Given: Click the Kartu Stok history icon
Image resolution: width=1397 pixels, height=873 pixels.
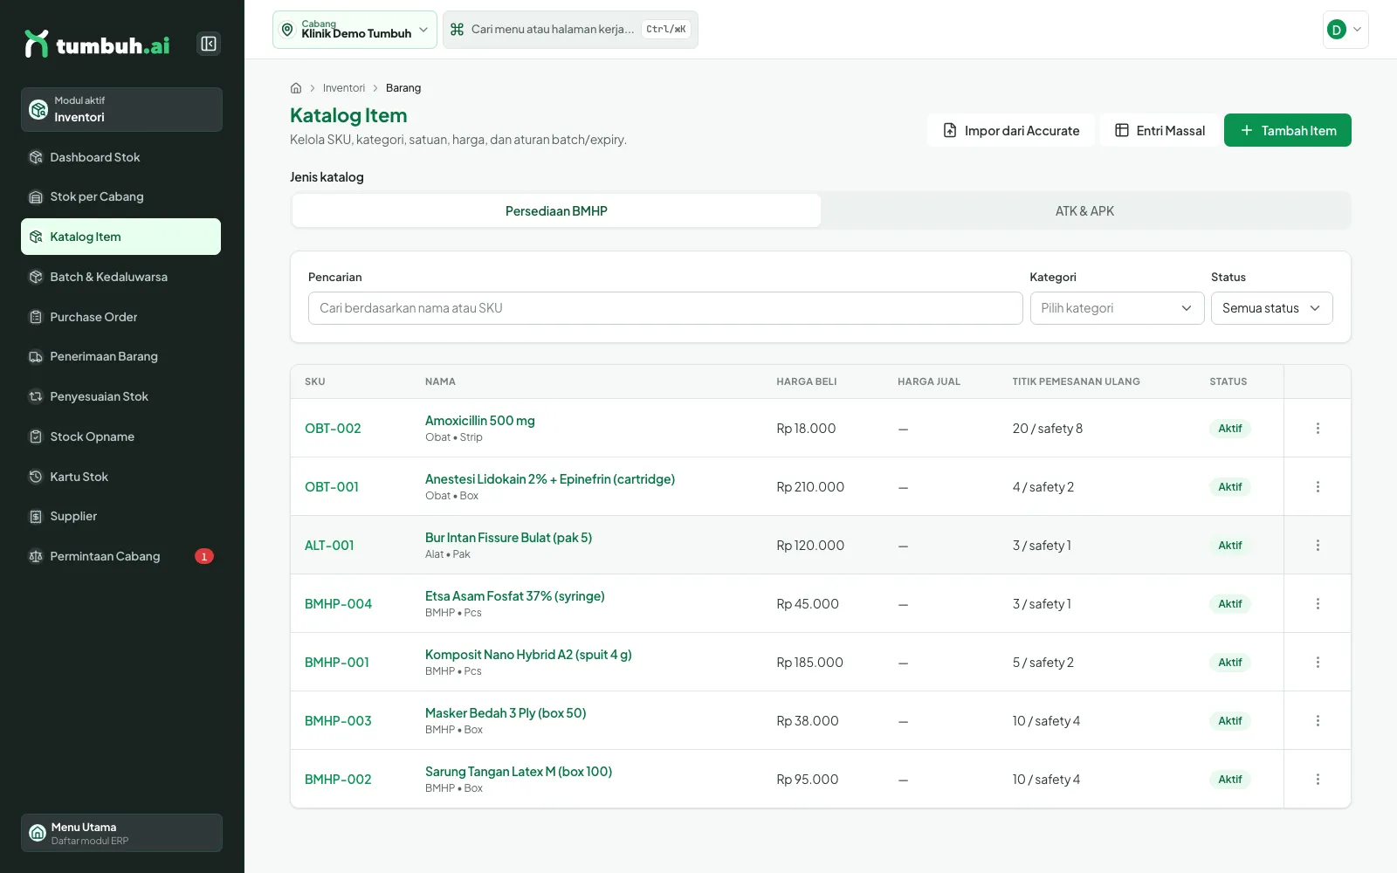Looking at the screenshot, I should (x=36, y=477).
